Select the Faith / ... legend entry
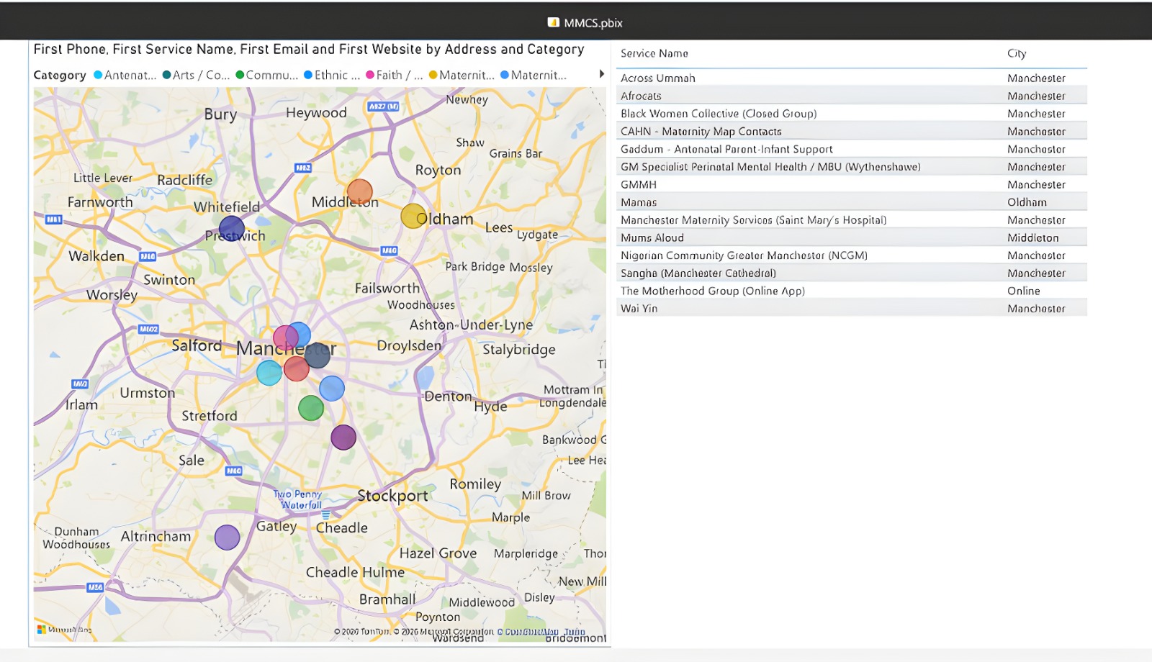 [395, 75]
